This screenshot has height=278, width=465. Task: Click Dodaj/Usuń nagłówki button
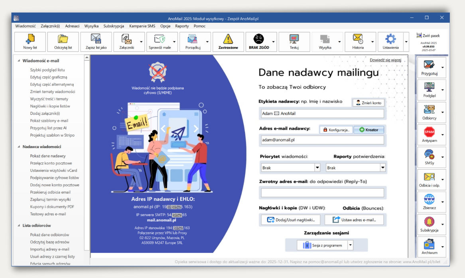coord(291,220)
